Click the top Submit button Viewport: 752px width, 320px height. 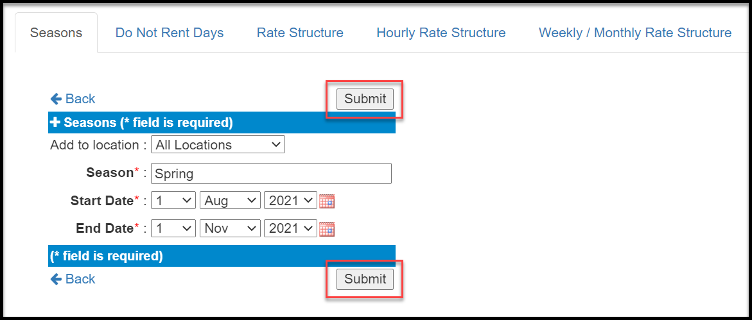365,99
